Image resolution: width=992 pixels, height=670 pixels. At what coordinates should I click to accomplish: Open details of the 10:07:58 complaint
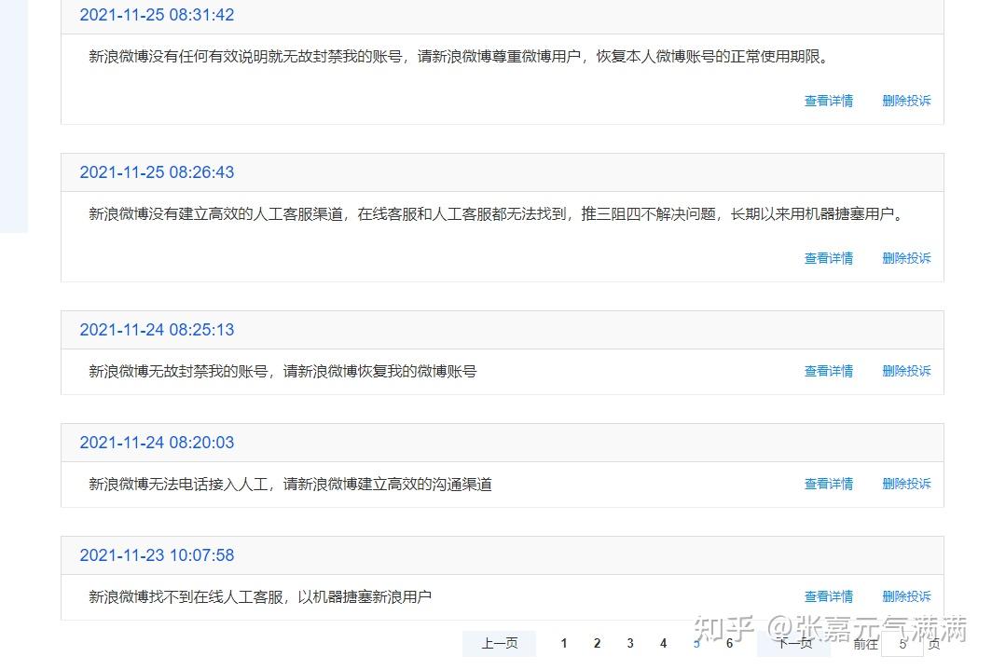pos(828,596)
